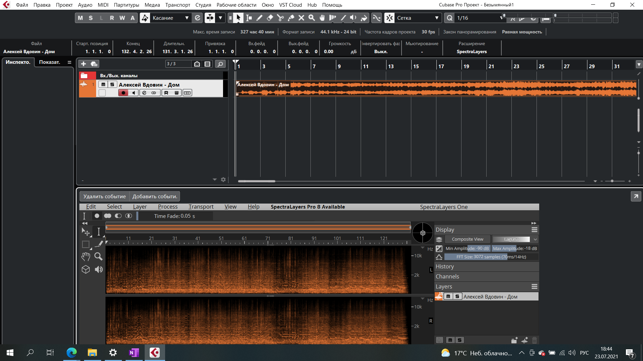Solo the Алексей Вдовин - Дом SpectraLayers layer
This screenshot has width=643, height=361.
point(457,296)
